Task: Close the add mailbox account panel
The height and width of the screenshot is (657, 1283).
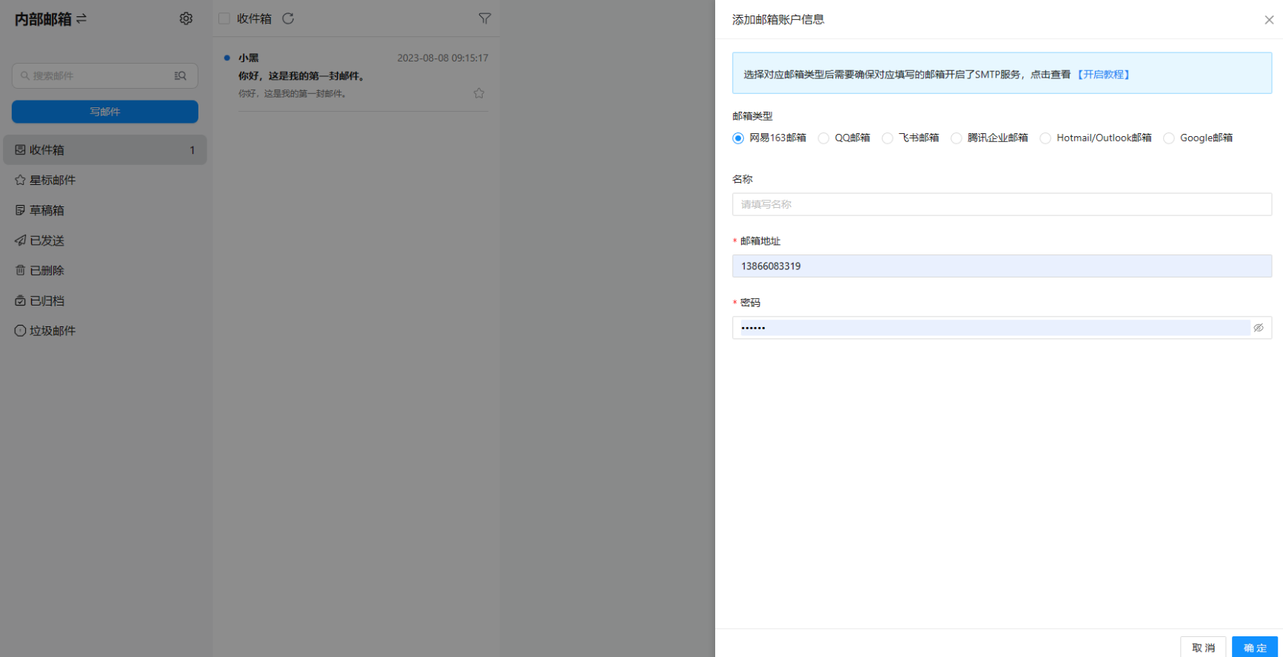Action: pyautogui.click(x=1268, y=20)
